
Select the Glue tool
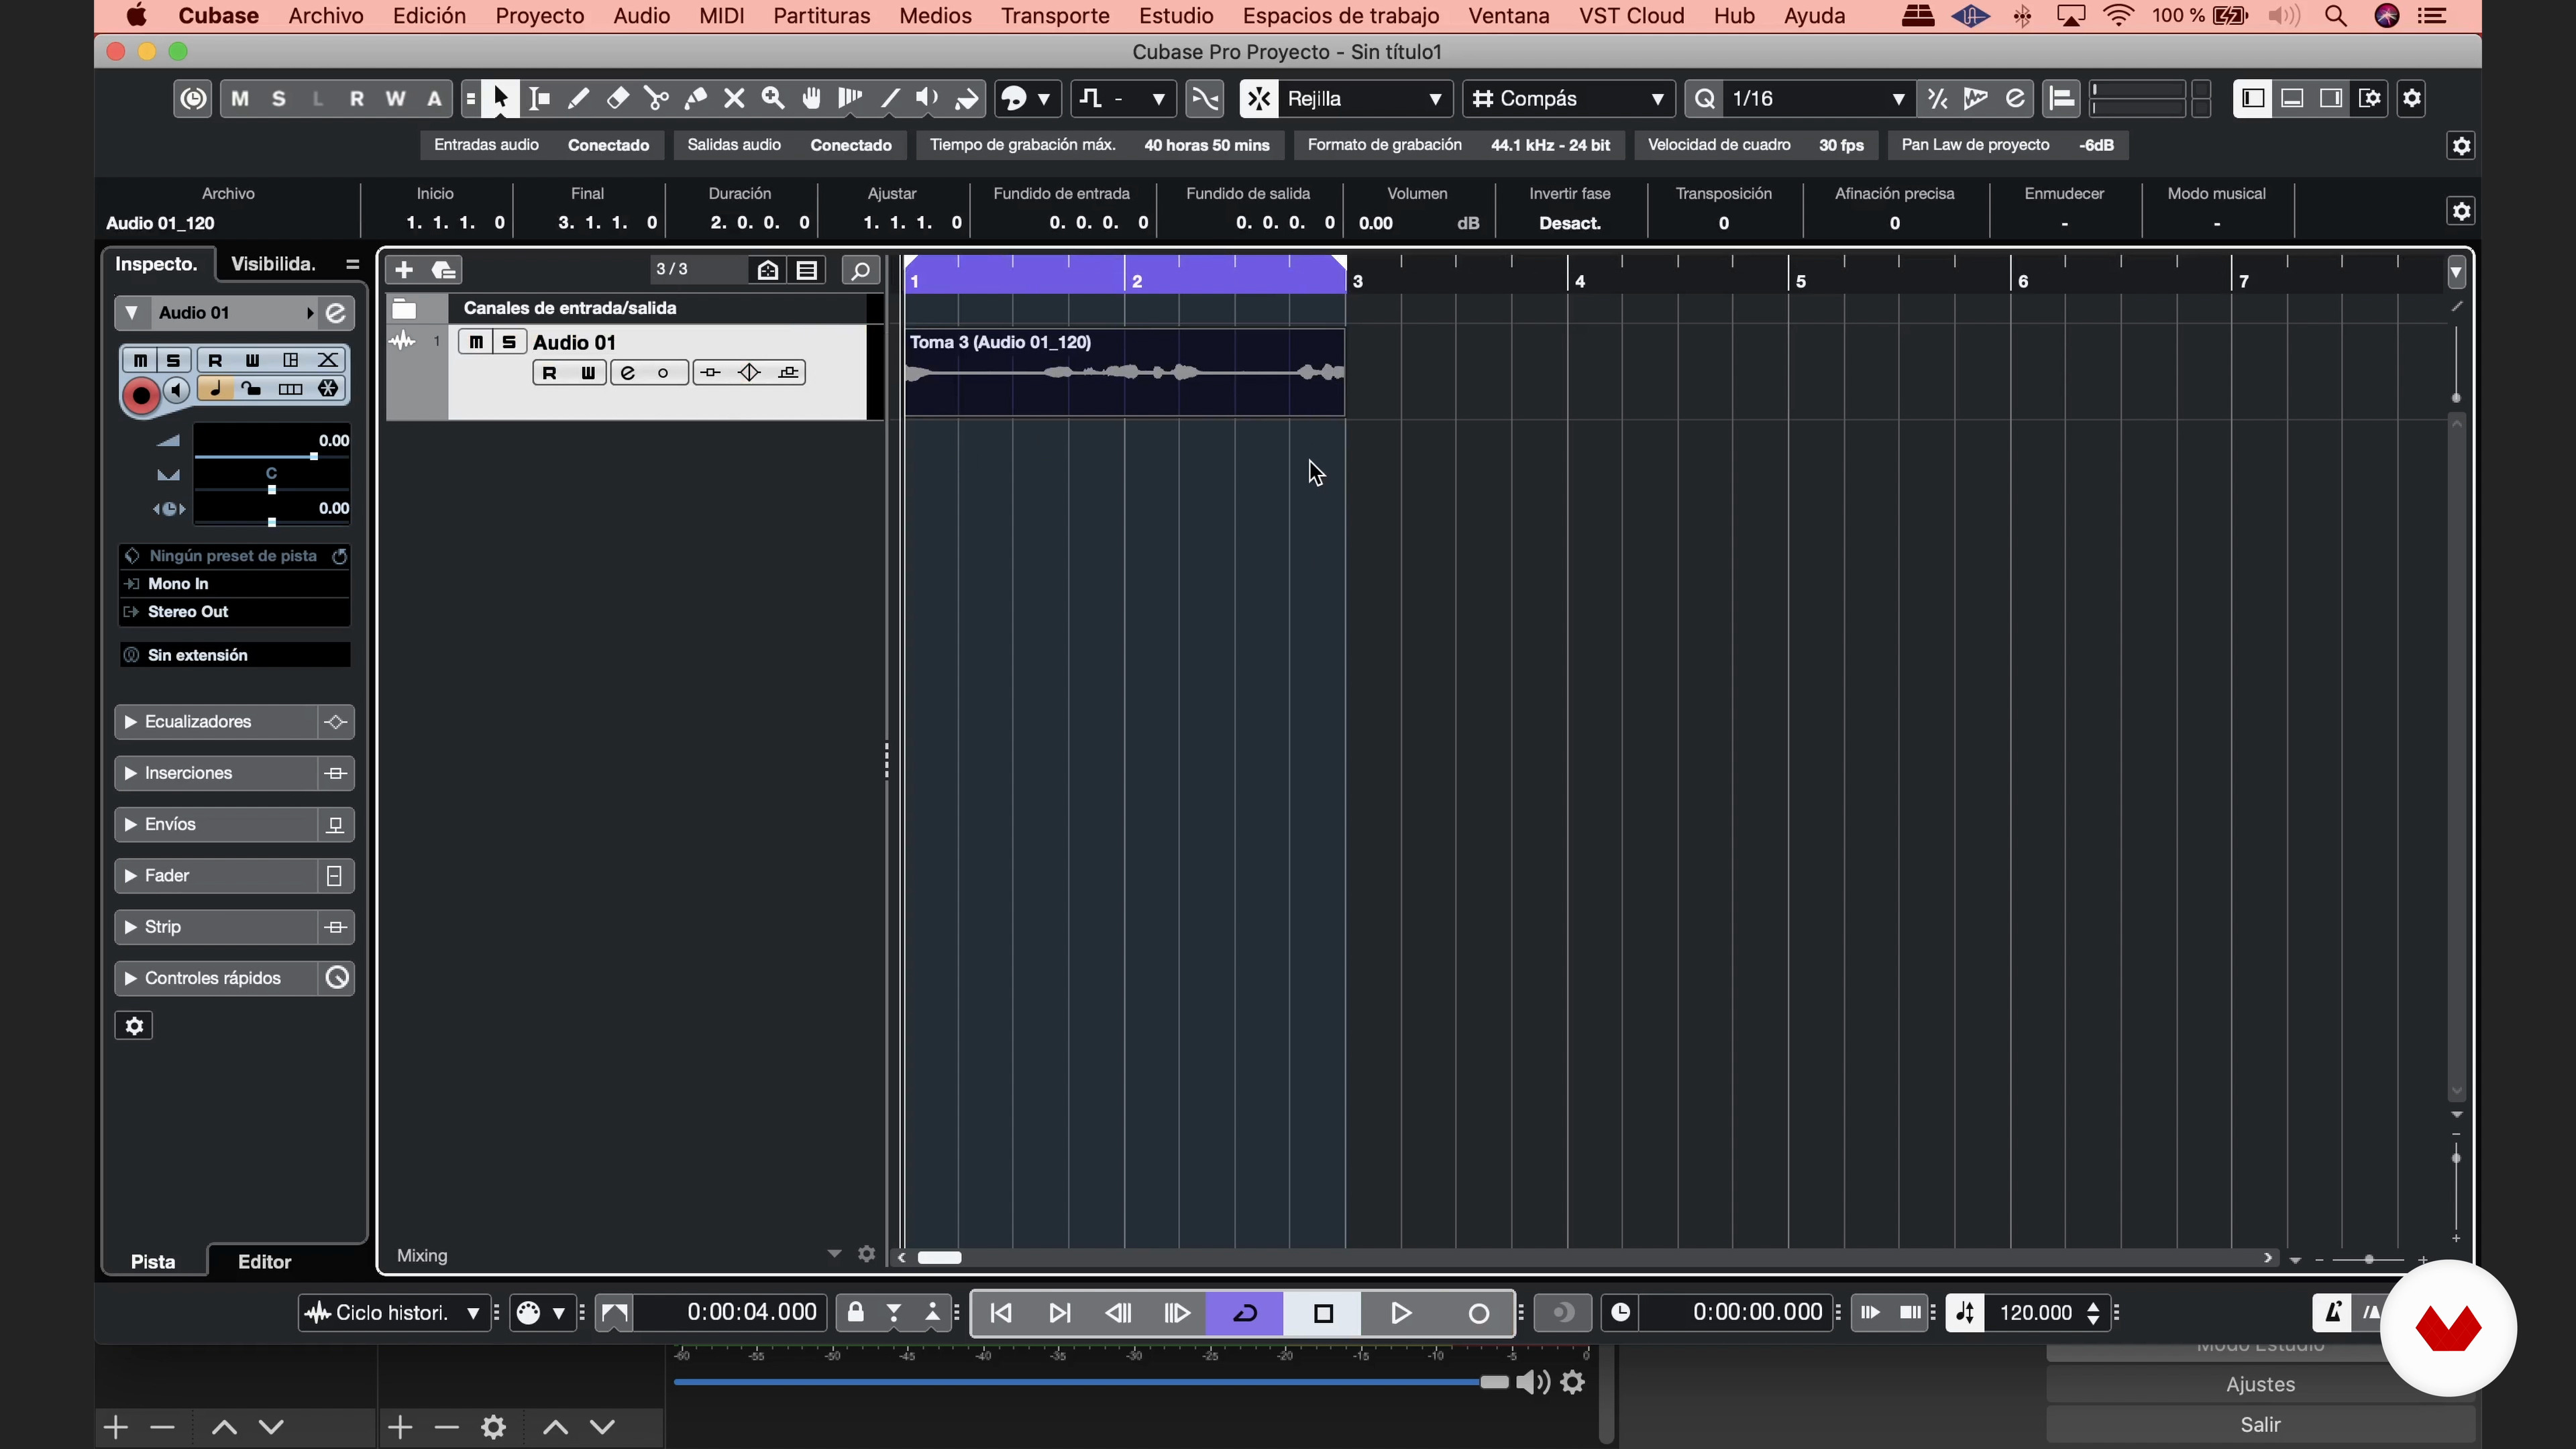coord(696,98)
